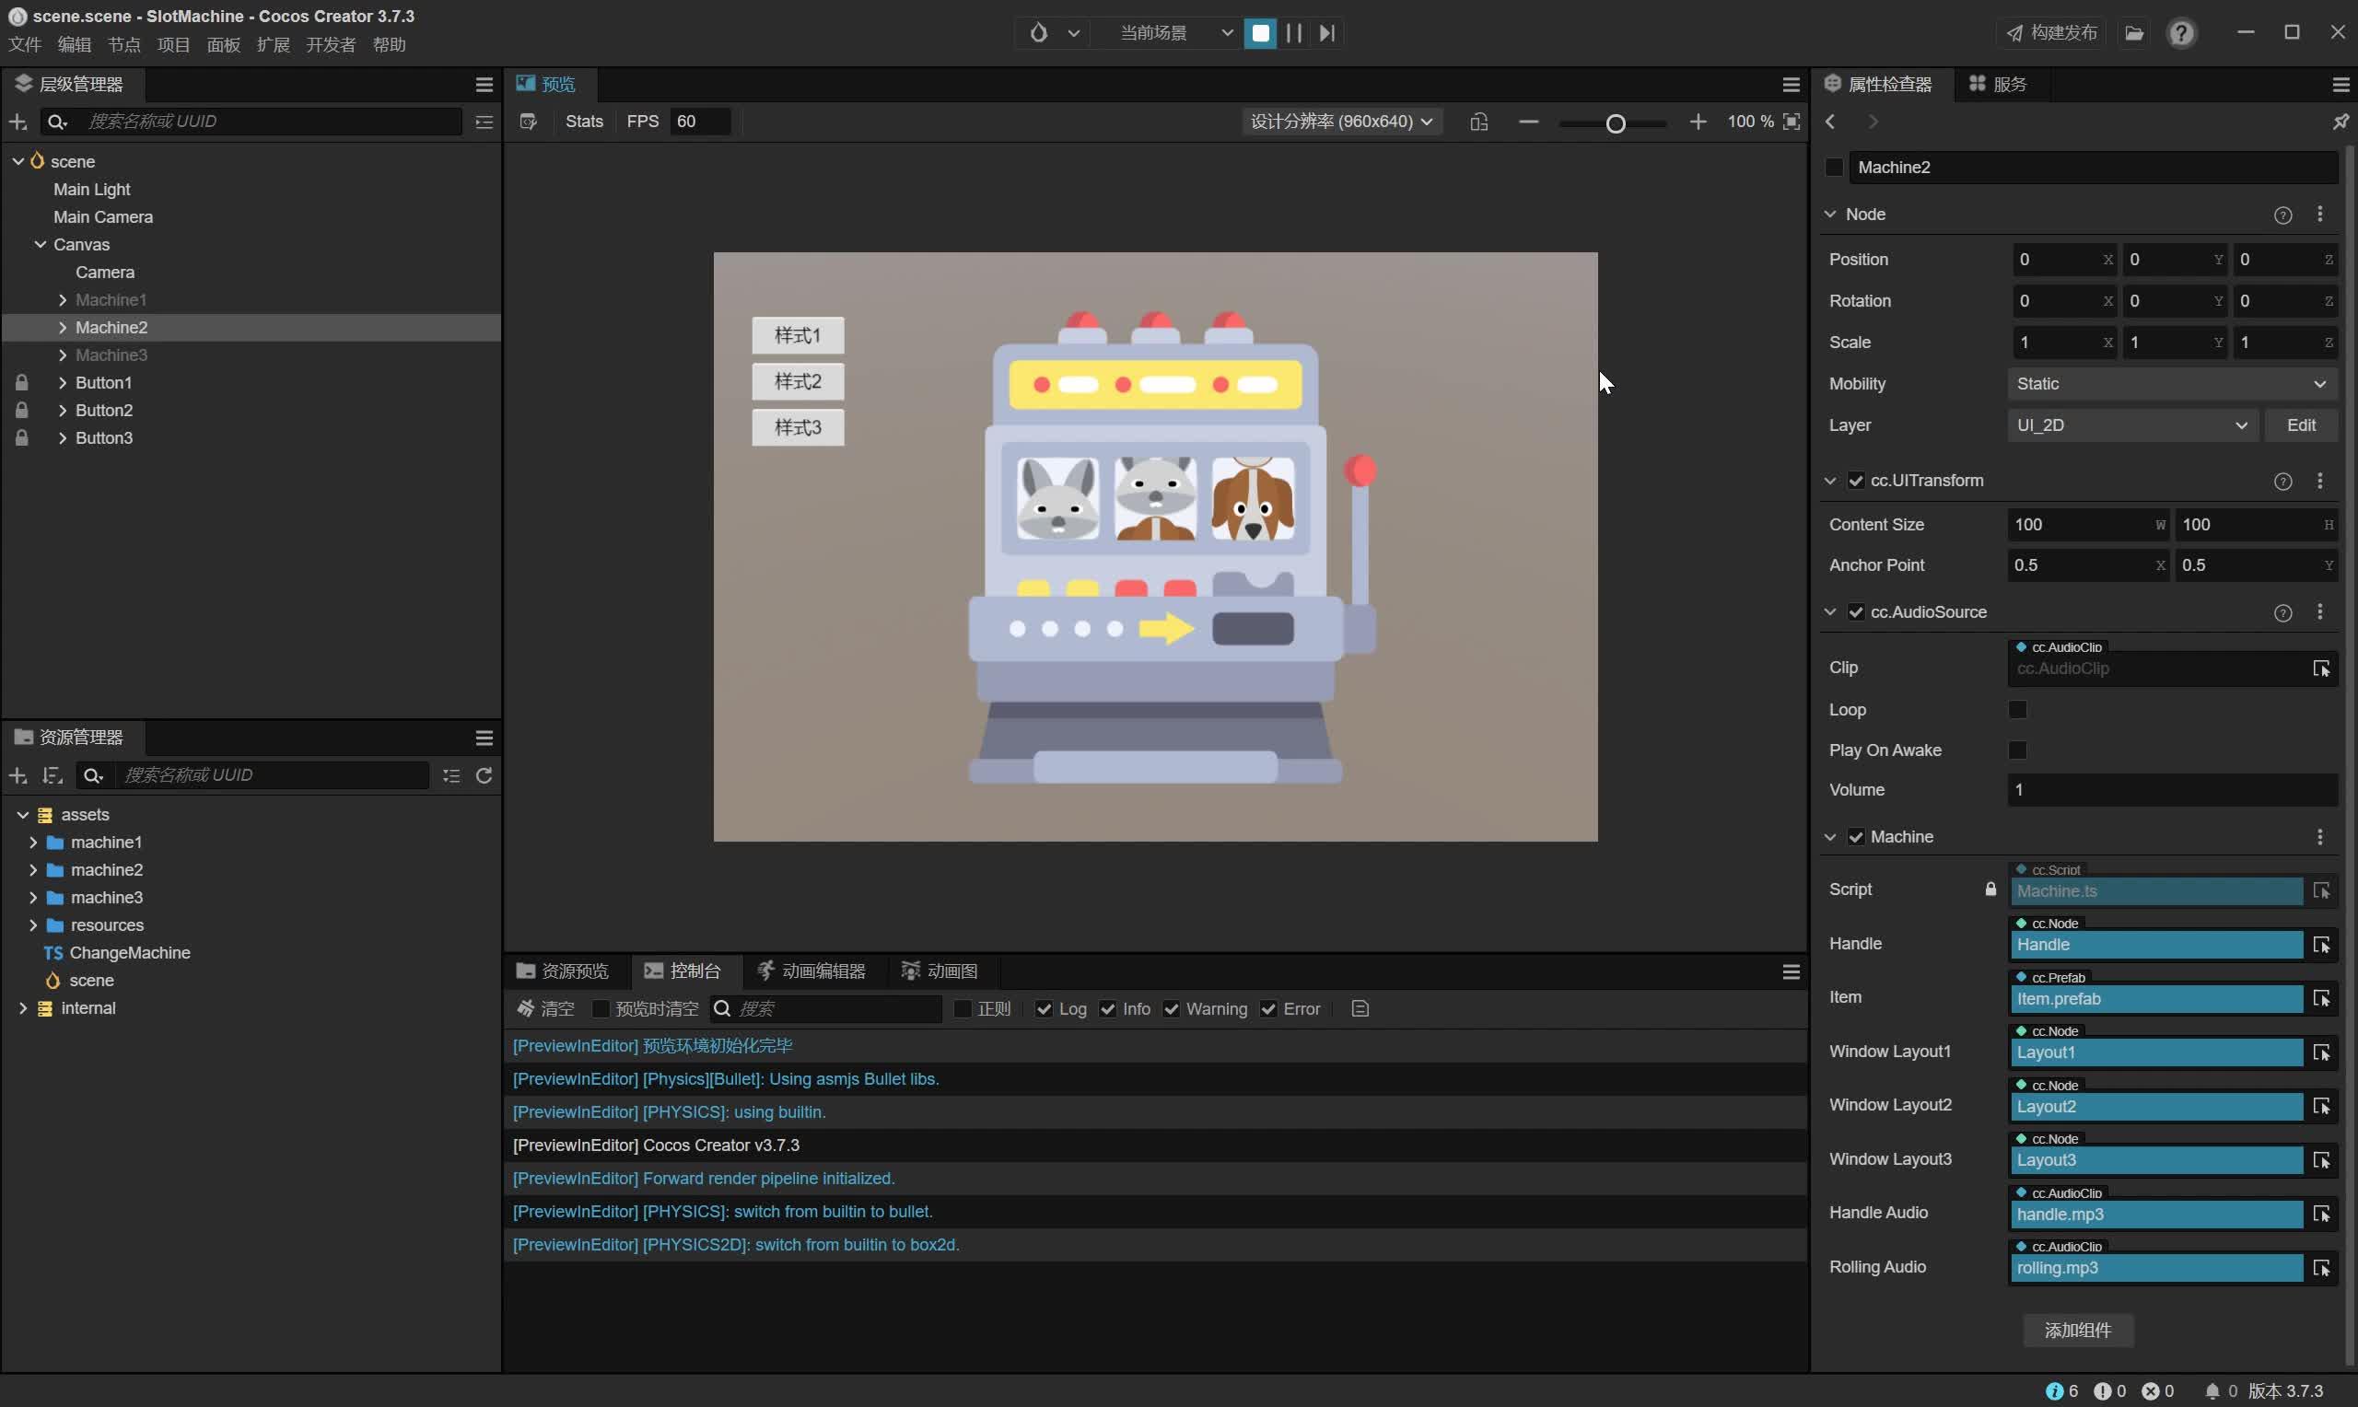Expand the Machine2 node in hierarchy
Screen dimensions: 2358x1407
click(x=63, y=327)
